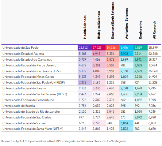The height and width of the screenshot is (146, 162).
Task: Select Universidade Federal do Rio Grande do Sul
Action: [x=32, y=71]
